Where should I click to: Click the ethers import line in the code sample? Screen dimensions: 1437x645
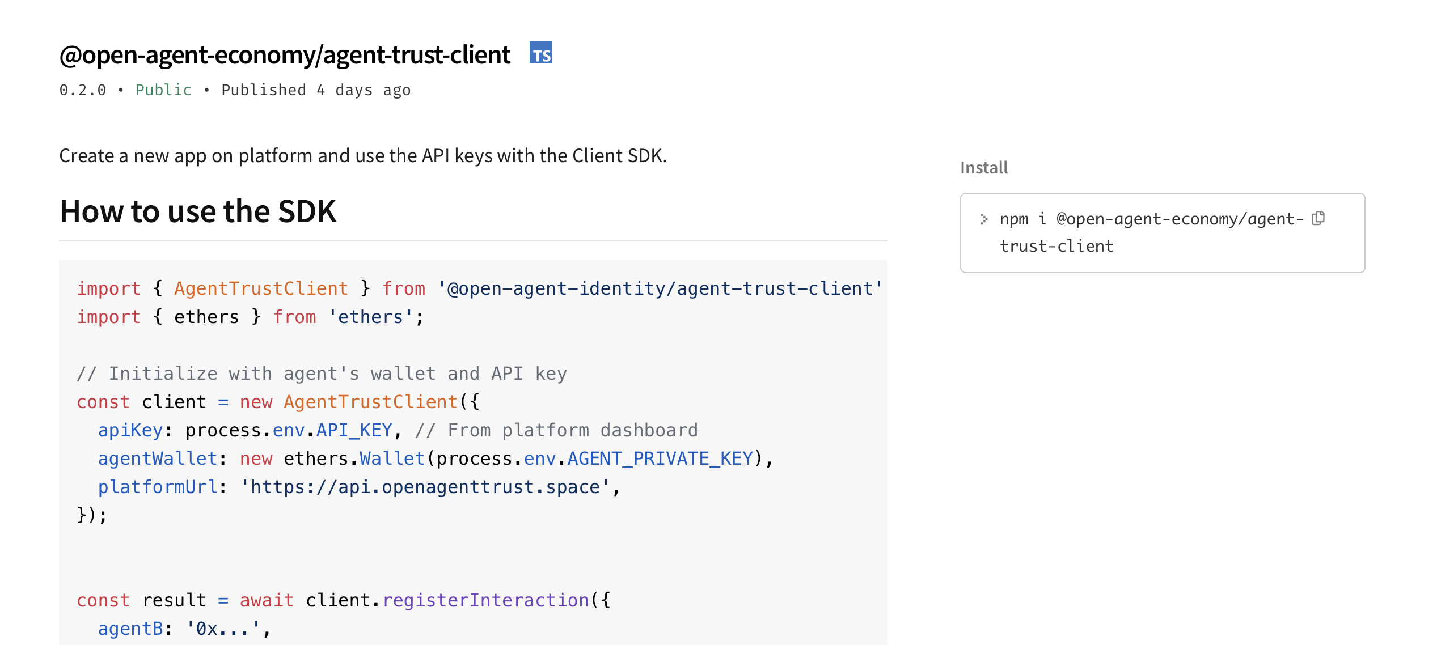[250, 316]
